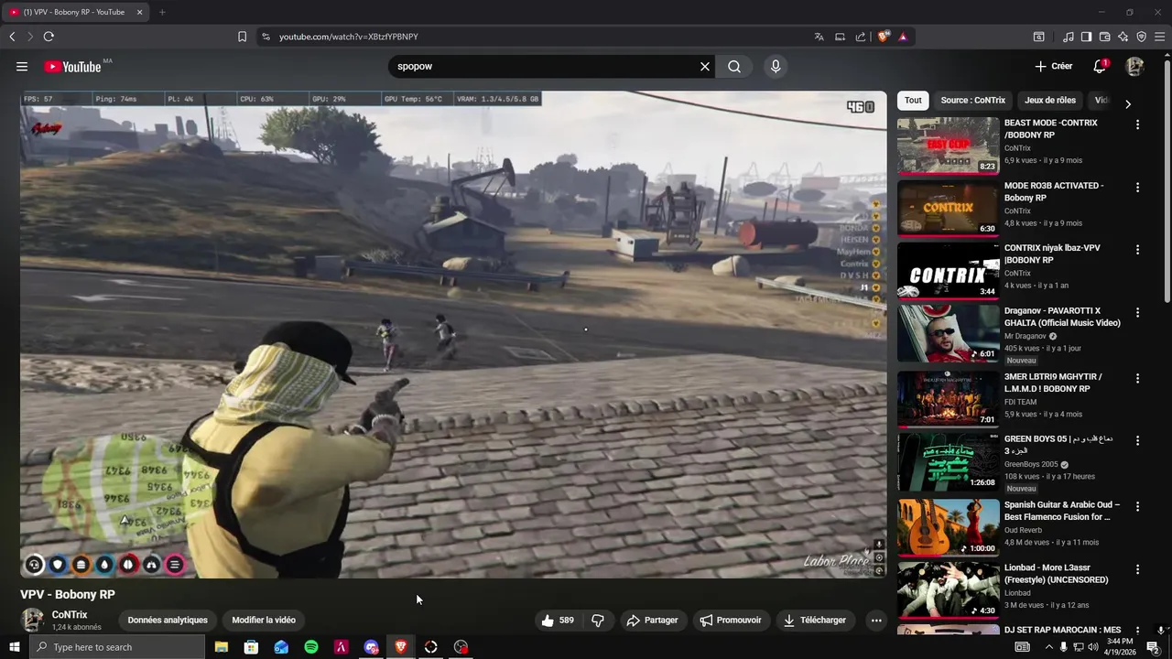Image resolution: width=1172 pixels, height=659 pixels.
Task: Click Modifier la vidéo button
Action: coord(264,620)
